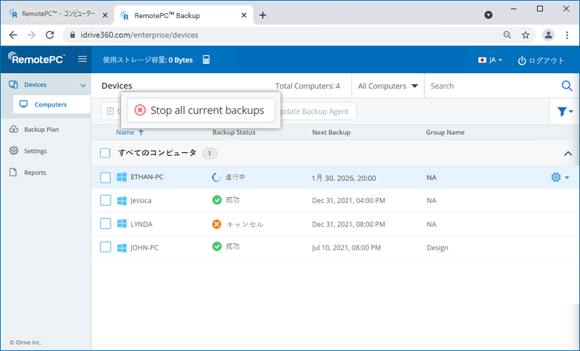Click the Backup Status column header
The height and width of the screenshot is (351, 580).
pos(233,132)
